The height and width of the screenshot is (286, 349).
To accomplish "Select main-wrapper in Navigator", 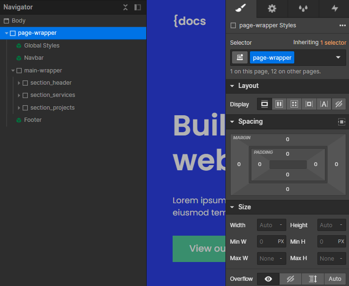I will (x=43, y=71).
